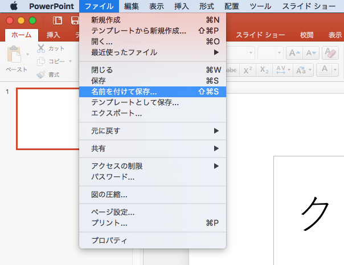
Task: Open the font size dropdown
Action: point(279,53)
